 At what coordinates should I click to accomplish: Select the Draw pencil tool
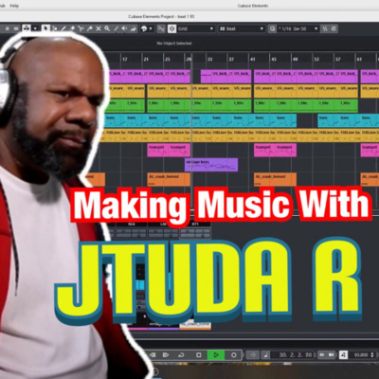pos(63,28)
